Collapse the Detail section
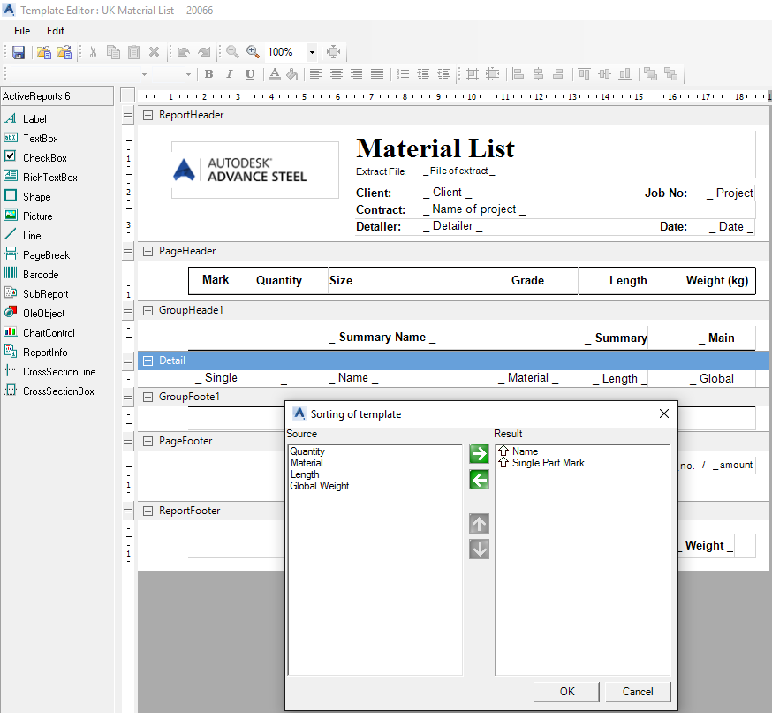The image size is (772, 713). 148,360
